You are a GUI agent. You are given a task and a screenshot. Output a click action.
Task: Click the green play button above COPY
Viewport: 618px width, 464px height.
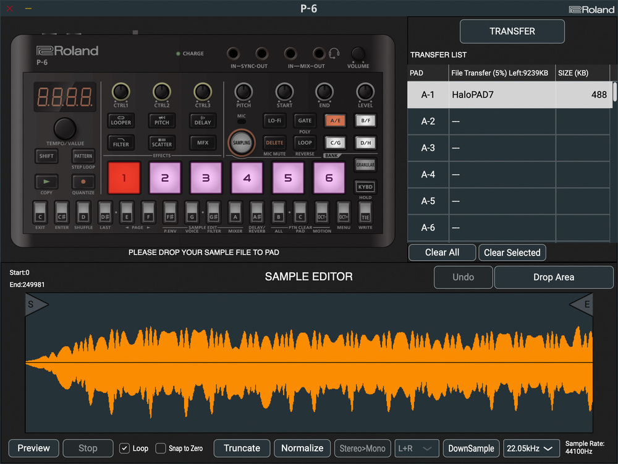click(46, 182)
